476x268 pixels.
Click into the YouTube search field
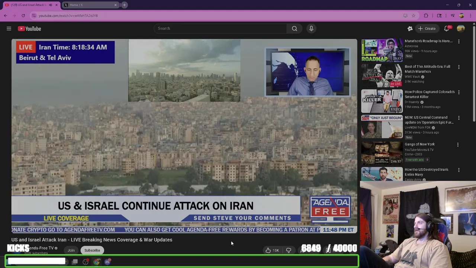click(x=220, y=28)
